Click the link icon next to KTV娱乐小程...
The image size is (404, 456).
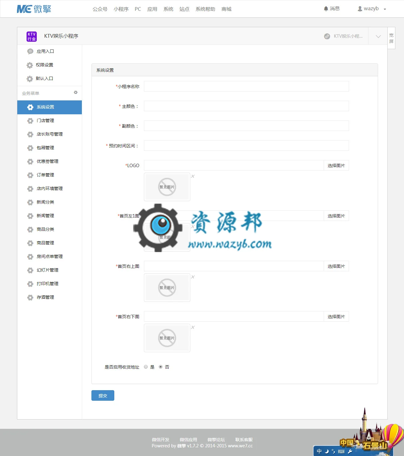tap(327, 36)
